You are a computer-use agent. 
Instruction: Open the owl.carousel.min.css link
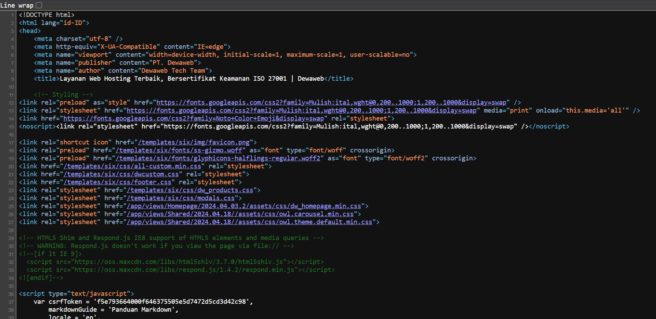click(x=240, y=214)
